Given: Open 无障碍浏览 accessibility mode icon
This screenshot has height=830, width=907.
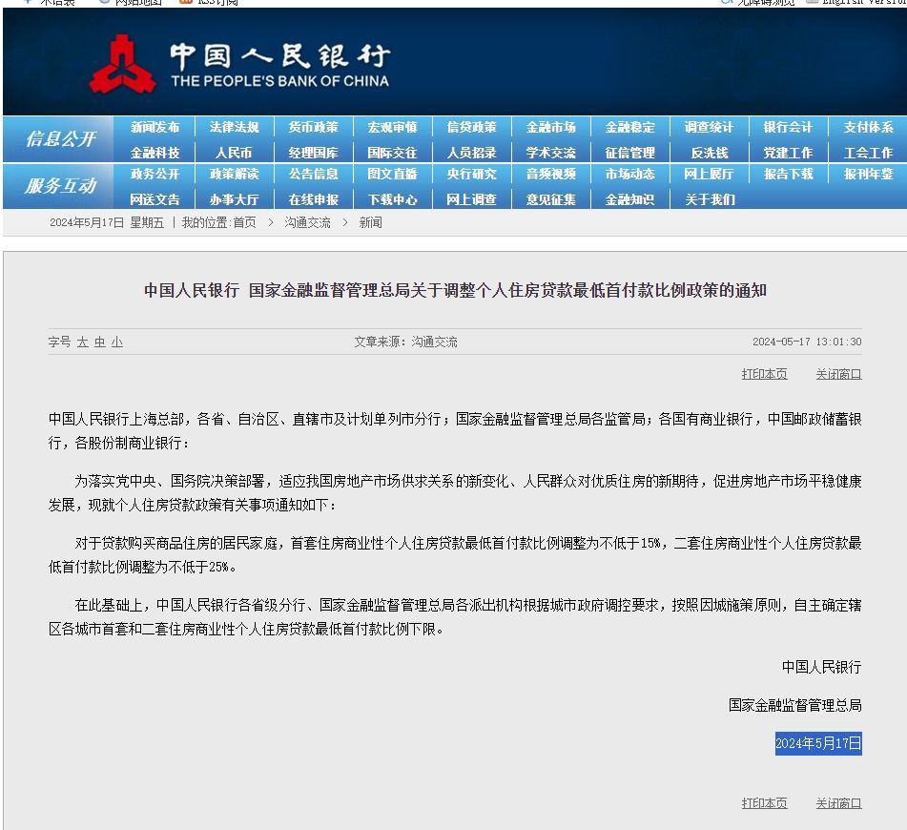Looking at the screenshot, I should (728, 3).
